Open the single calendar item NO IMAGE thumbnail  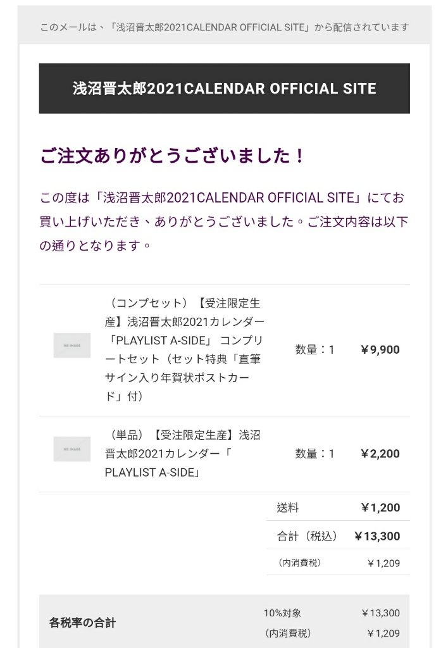[72, 449]
